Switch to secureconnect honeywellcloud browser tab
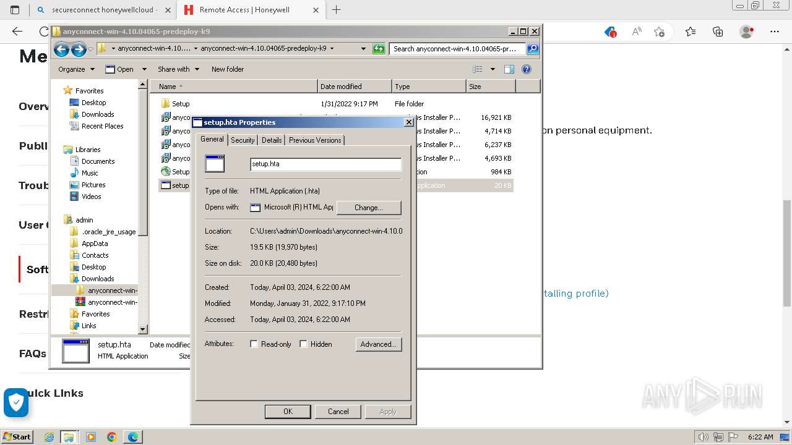 pyautogui.click(x=102, y=10)
